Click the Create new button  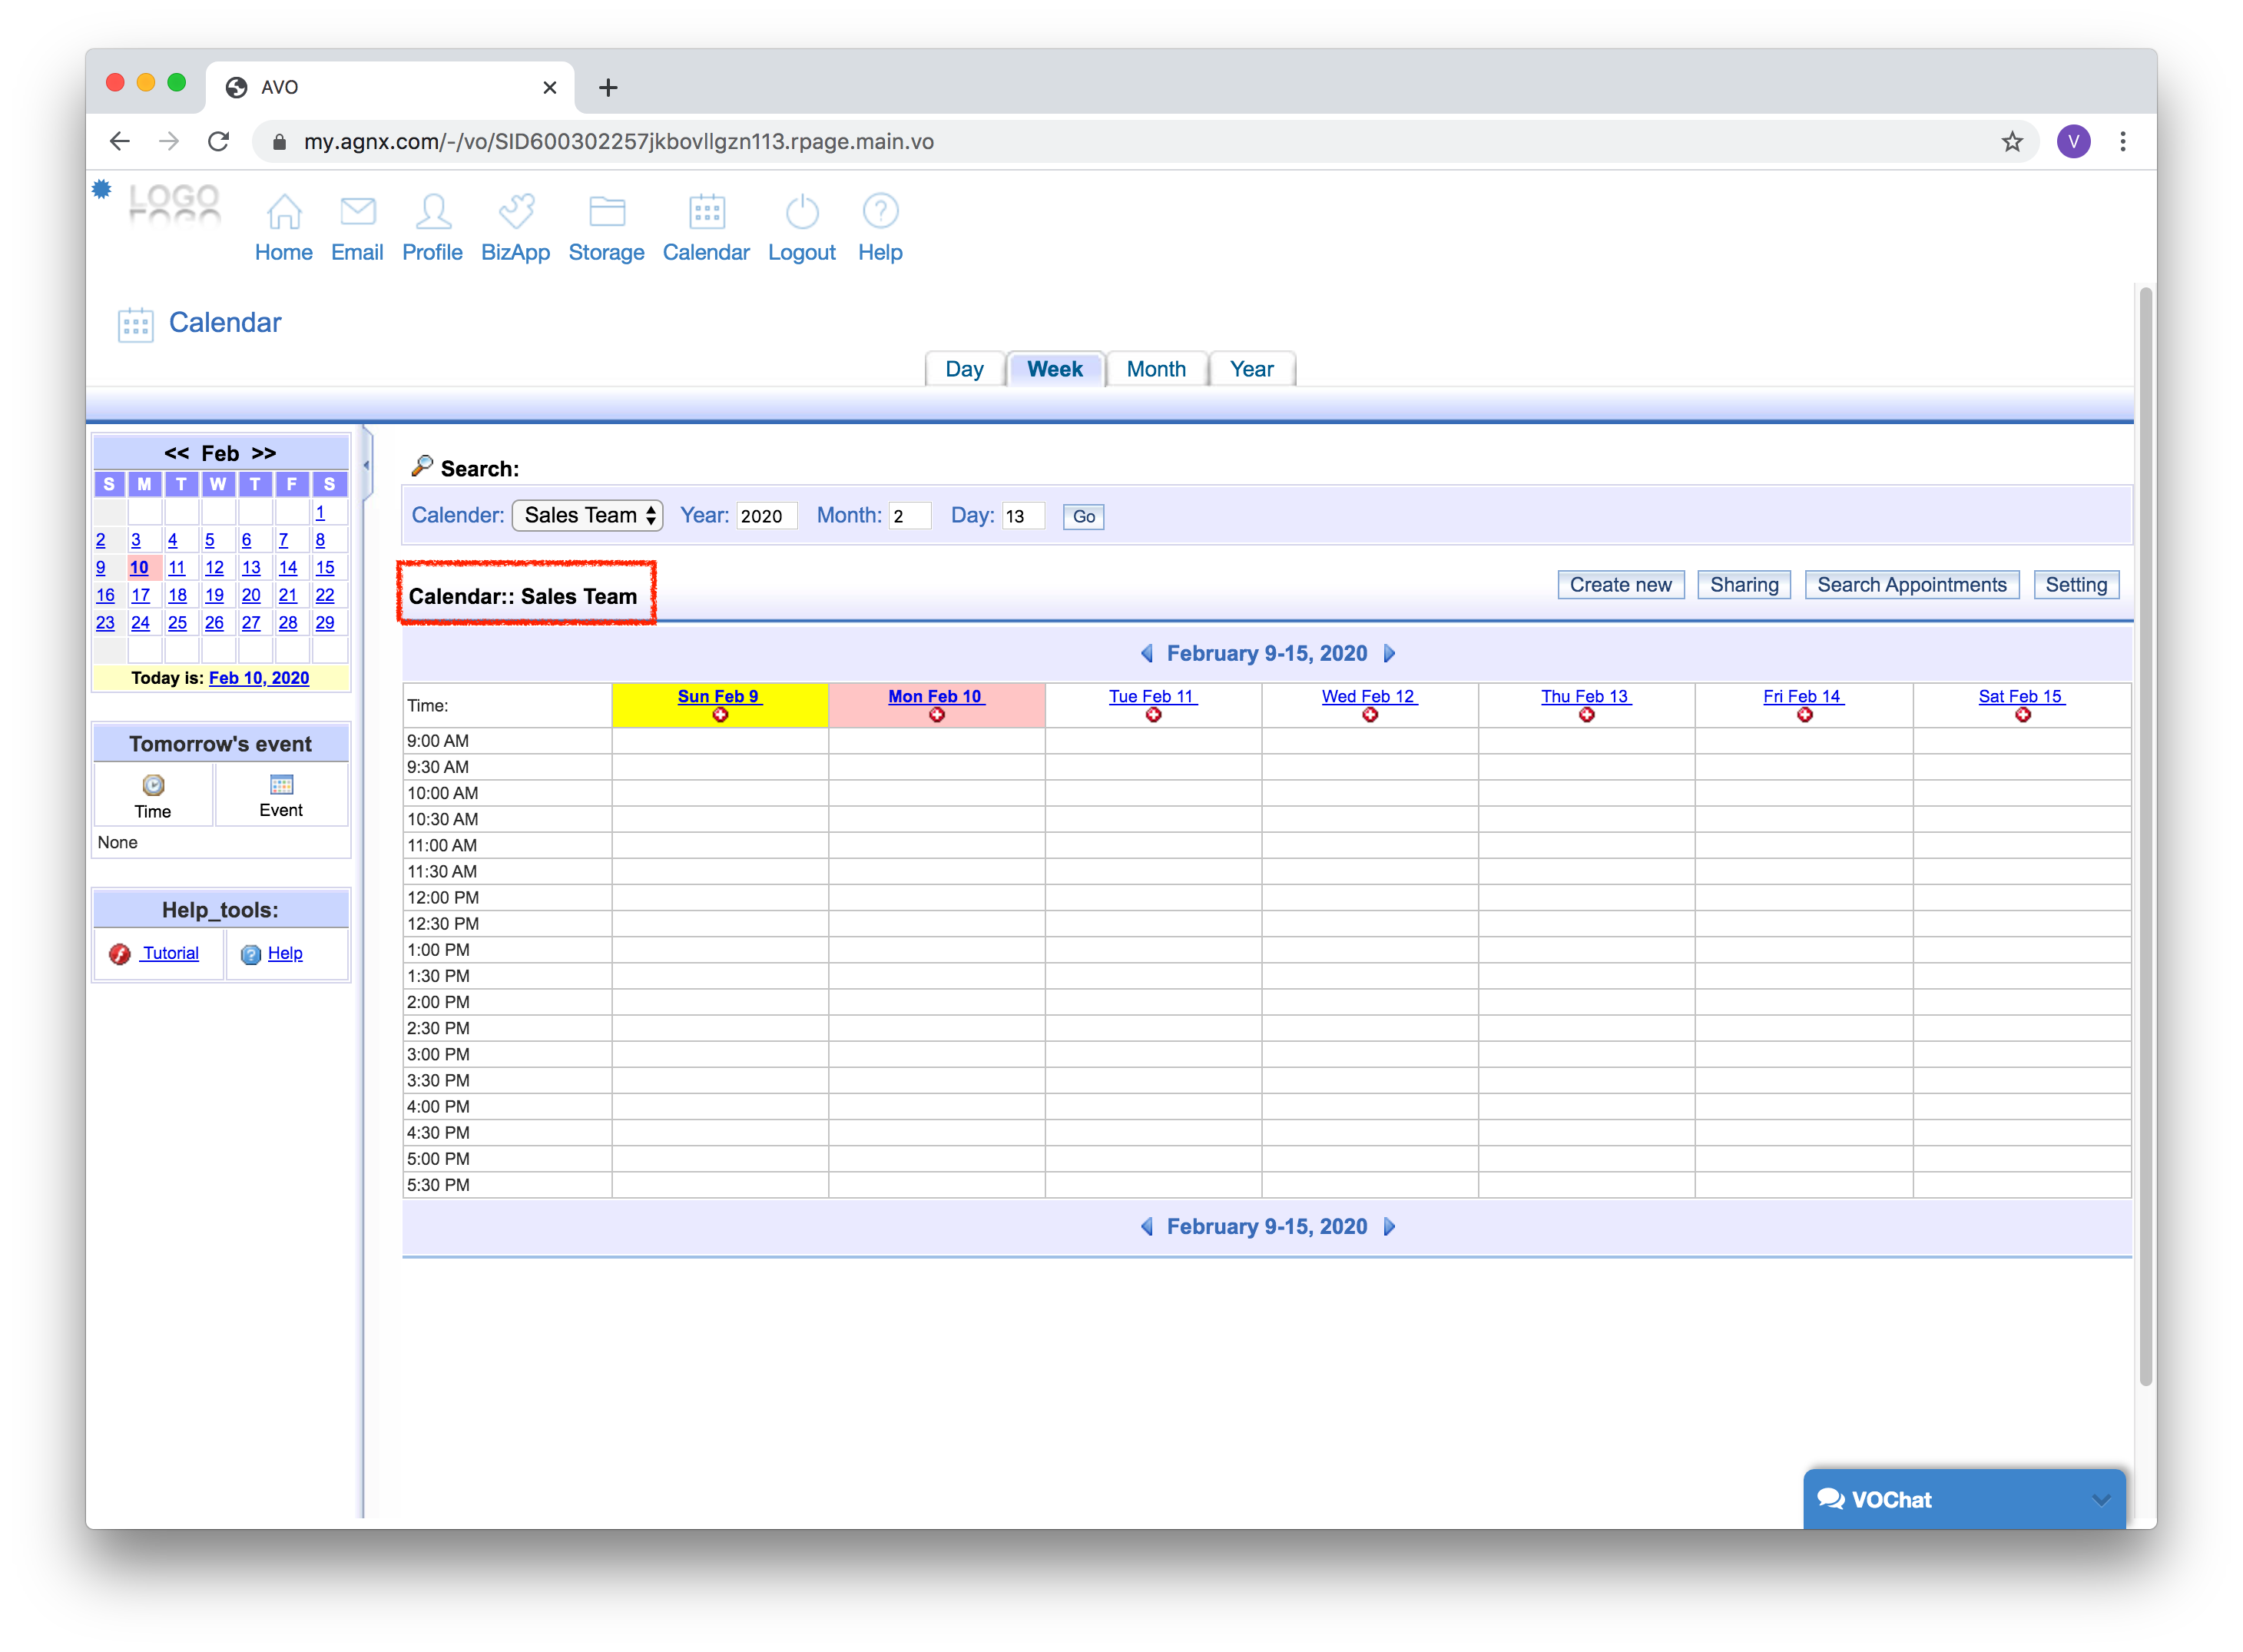[x=1620, y=585]
